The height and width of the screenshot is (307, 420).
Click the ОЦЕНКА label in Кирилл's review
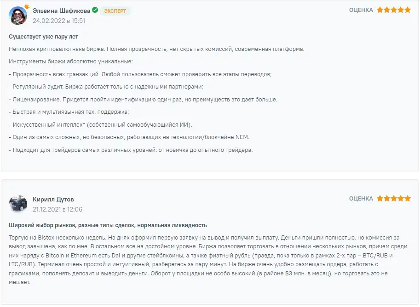click(x=361, y=198)
